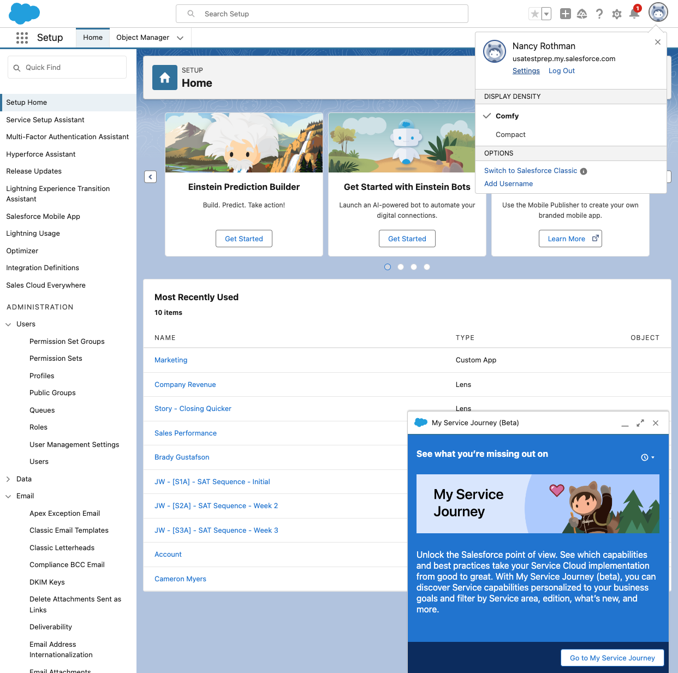Open Deliverability under Email

51,627
